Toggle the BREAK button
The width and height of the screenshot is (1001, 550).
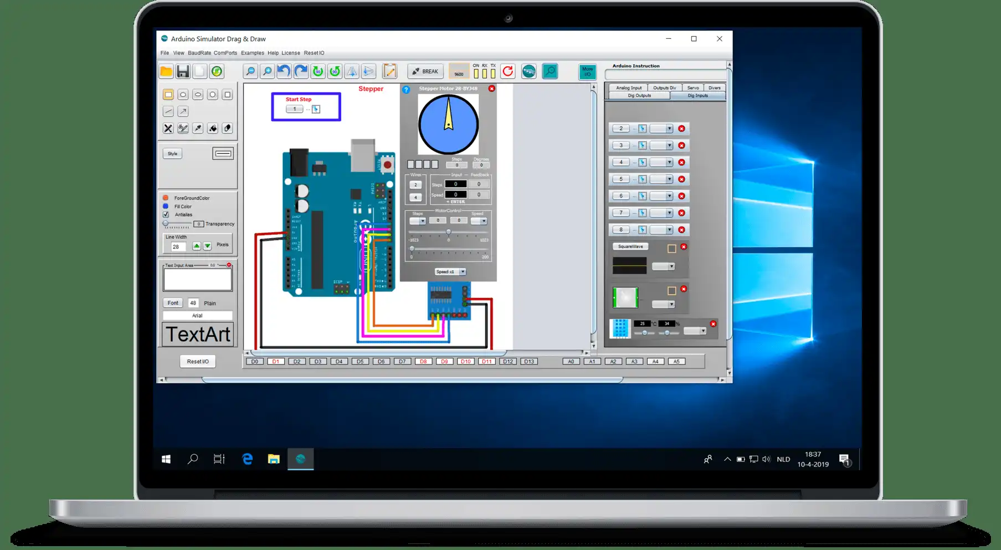[x=425, y=71]
